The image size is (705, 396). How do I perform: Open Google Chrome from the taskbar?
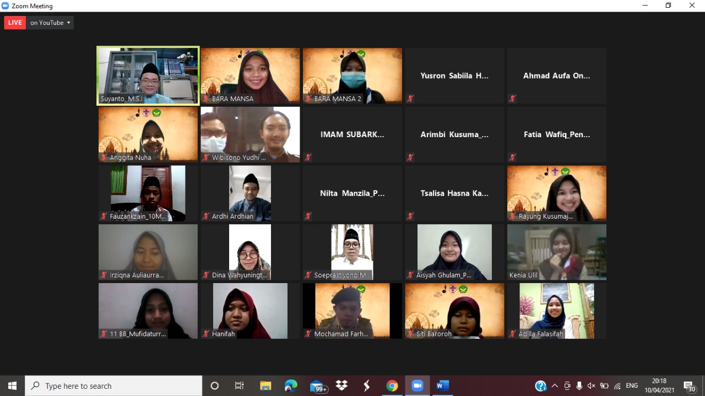(x=392, y=386)
